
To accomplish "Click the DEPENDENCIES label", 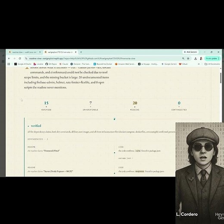I will tap(38, 139).
